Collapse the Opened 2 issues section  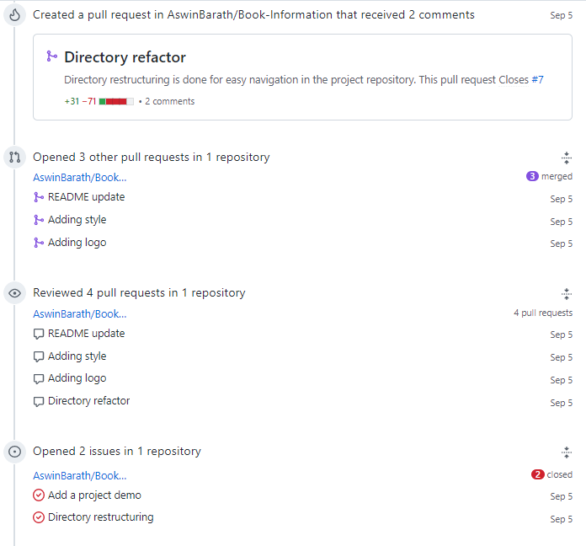[x=566, y=452]
